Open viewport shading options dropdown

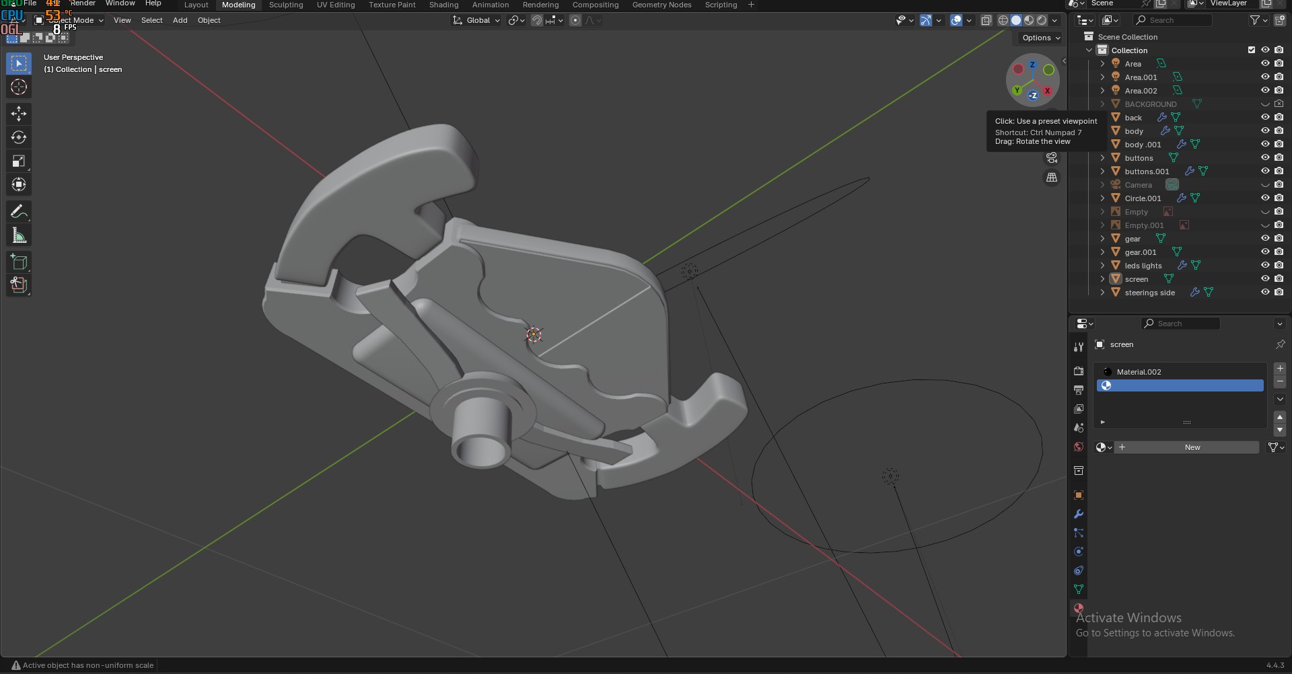(x=1054, y=20)
